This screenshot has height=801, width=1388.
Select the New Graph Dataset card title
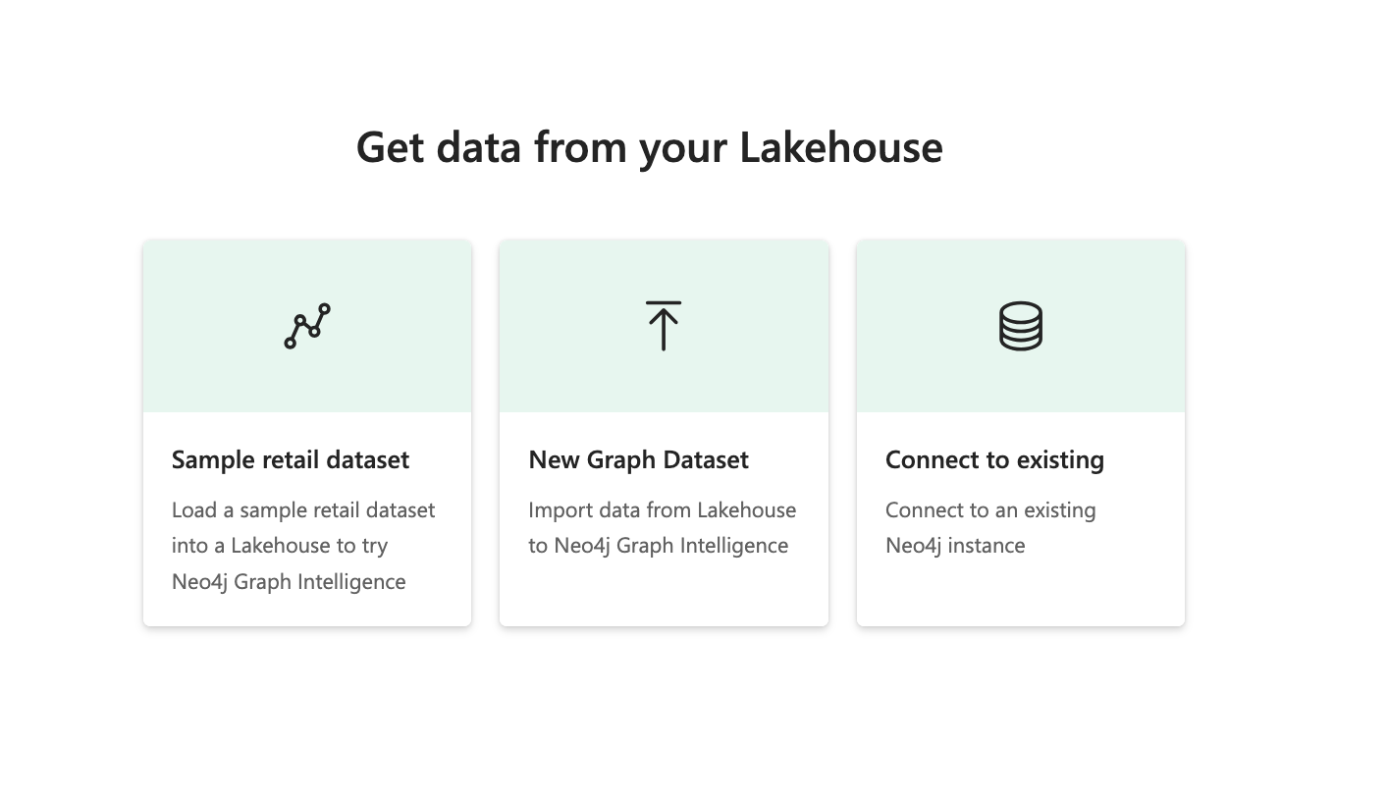tap(639, 459)
